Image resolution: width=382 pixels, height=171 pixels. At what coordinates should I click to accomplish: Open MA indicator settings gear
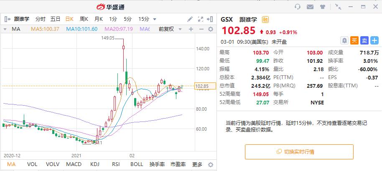click(x=211, y=29)
